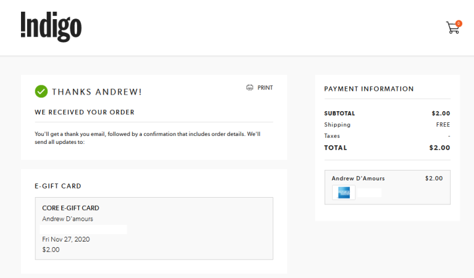Click the Total $2.00 amount
Screen dimensions: 474x278
(x=439, y=148)
